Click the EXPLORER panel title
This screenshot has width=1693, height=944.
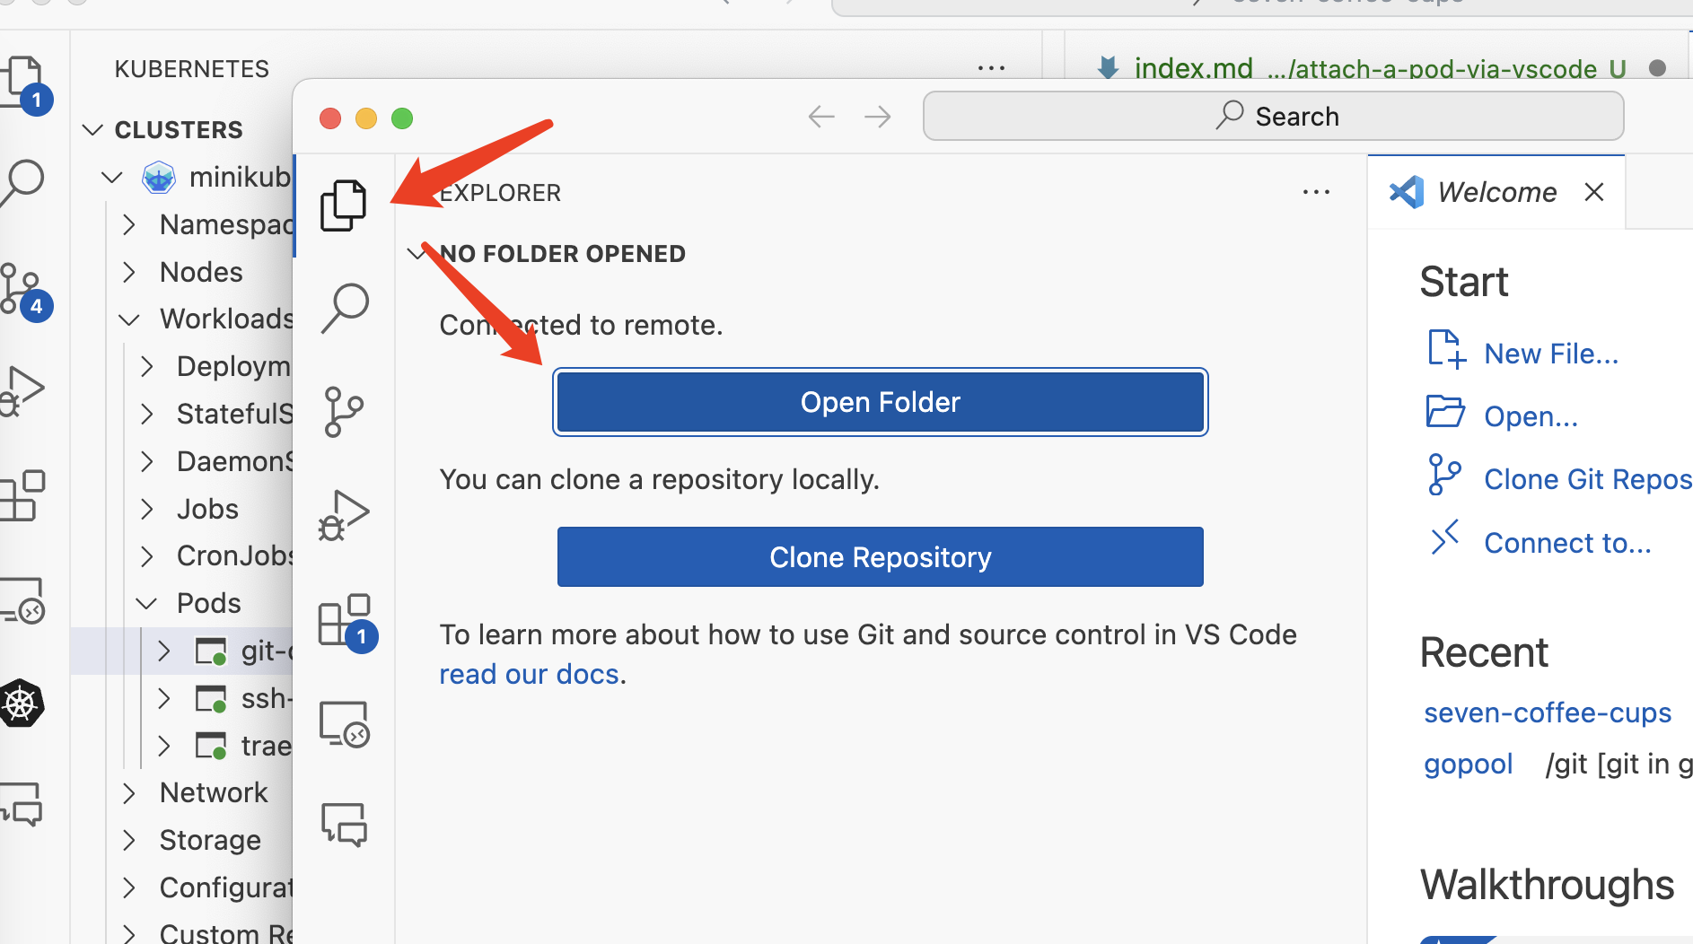click(500, 192)
